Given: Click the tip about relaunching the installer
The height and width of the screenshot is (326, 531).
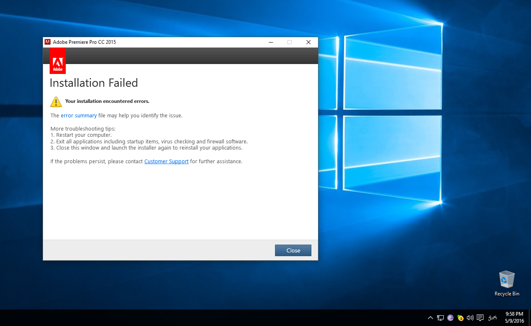Looking at the screenshot, I should (146, 148).
